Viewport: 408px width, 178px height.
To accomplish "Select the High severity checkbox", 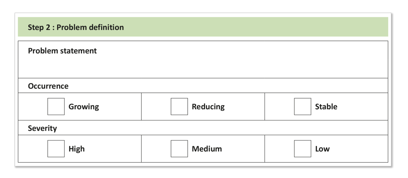I will coord(56,149).
